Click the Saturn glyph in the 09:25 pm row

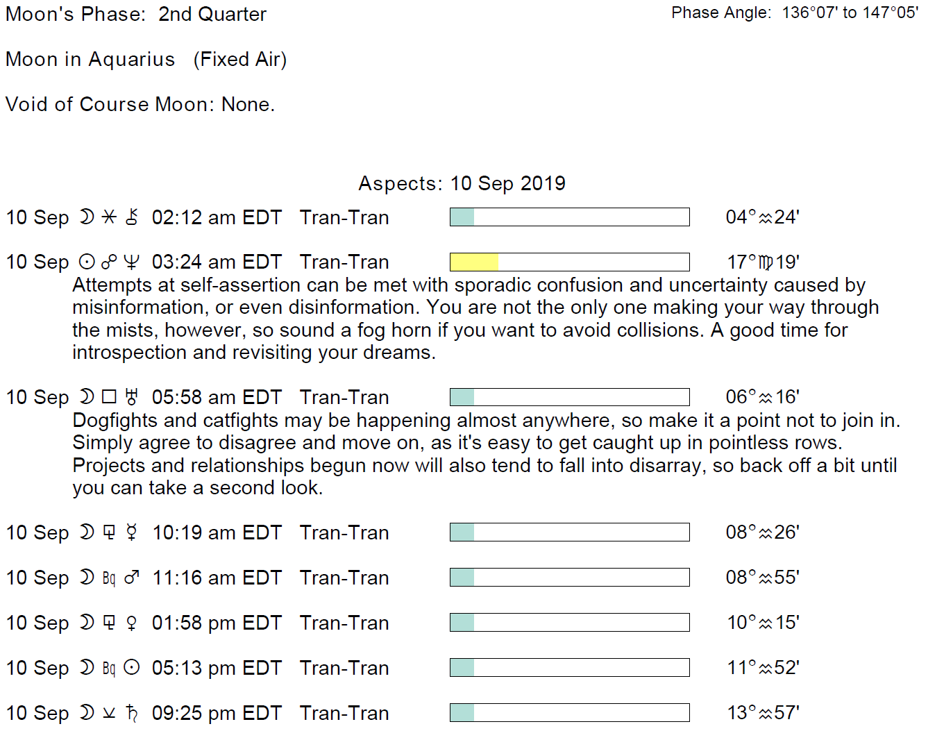click(132, 713)
